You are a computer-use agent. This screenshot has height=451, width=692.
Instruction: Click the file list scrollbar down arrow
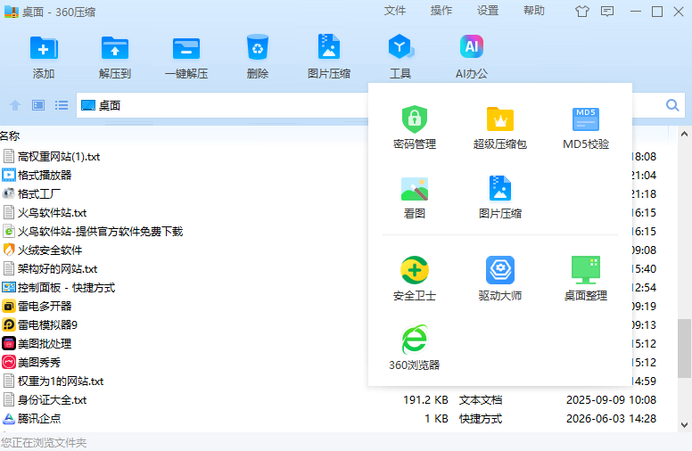685,425
